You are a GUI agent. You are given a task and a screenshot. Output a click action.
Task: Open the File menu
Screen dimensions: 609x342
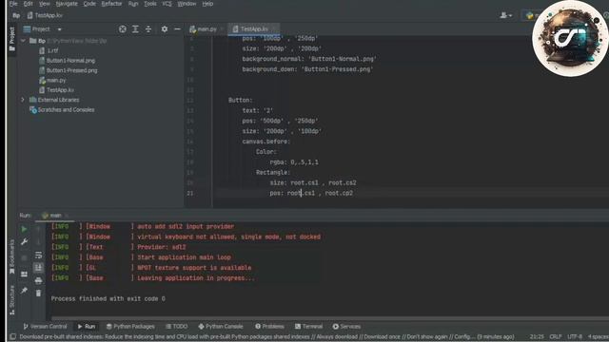pyautogui.click(x=13, y=4)
